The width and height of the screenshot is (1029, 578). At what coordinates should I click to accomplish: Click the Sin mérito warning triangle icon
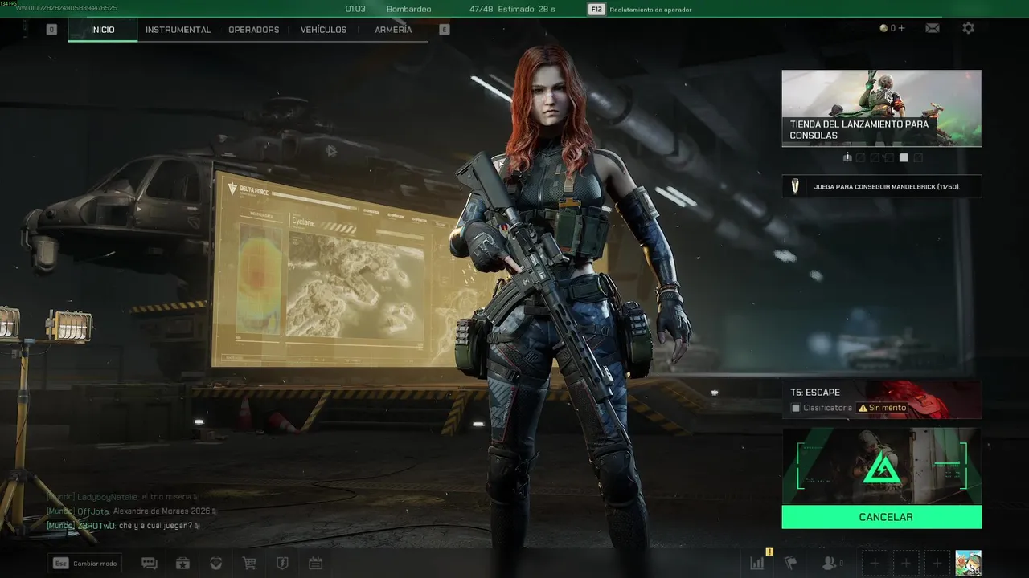863,408
